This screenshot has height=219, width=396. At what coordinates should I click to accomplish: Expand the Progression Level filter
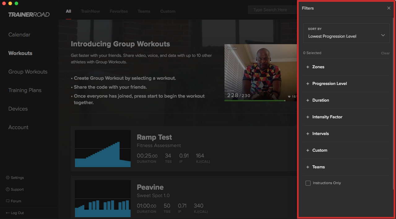click(346, 84)
